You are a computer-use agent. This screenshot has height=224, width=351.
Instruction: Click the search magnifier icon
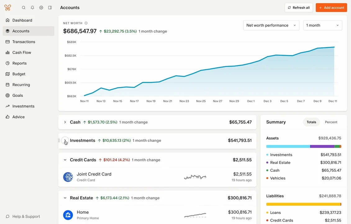(x=24, y=8)
